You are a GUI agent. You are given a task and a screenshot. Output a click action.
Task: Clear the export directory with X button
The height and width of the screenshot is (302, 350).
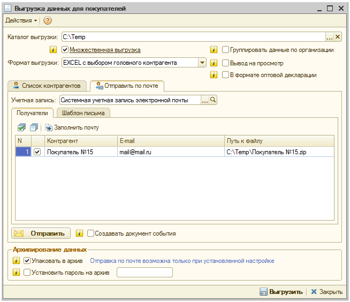pos(338,37)
